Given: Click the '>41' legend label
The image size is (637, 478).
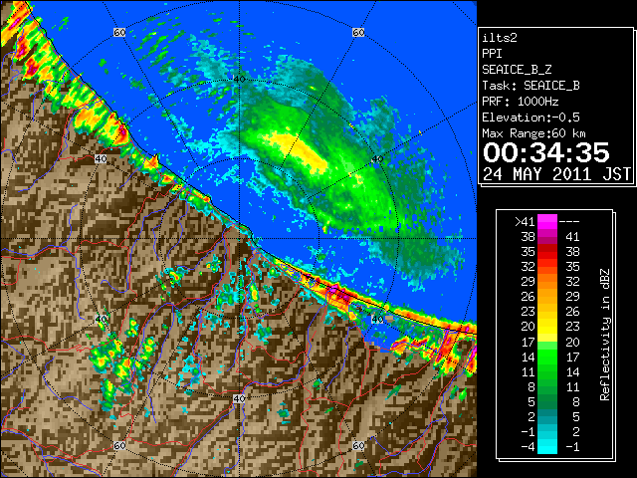Looking at the screenshot, I should pyautogui.click(x=525, y=222).
